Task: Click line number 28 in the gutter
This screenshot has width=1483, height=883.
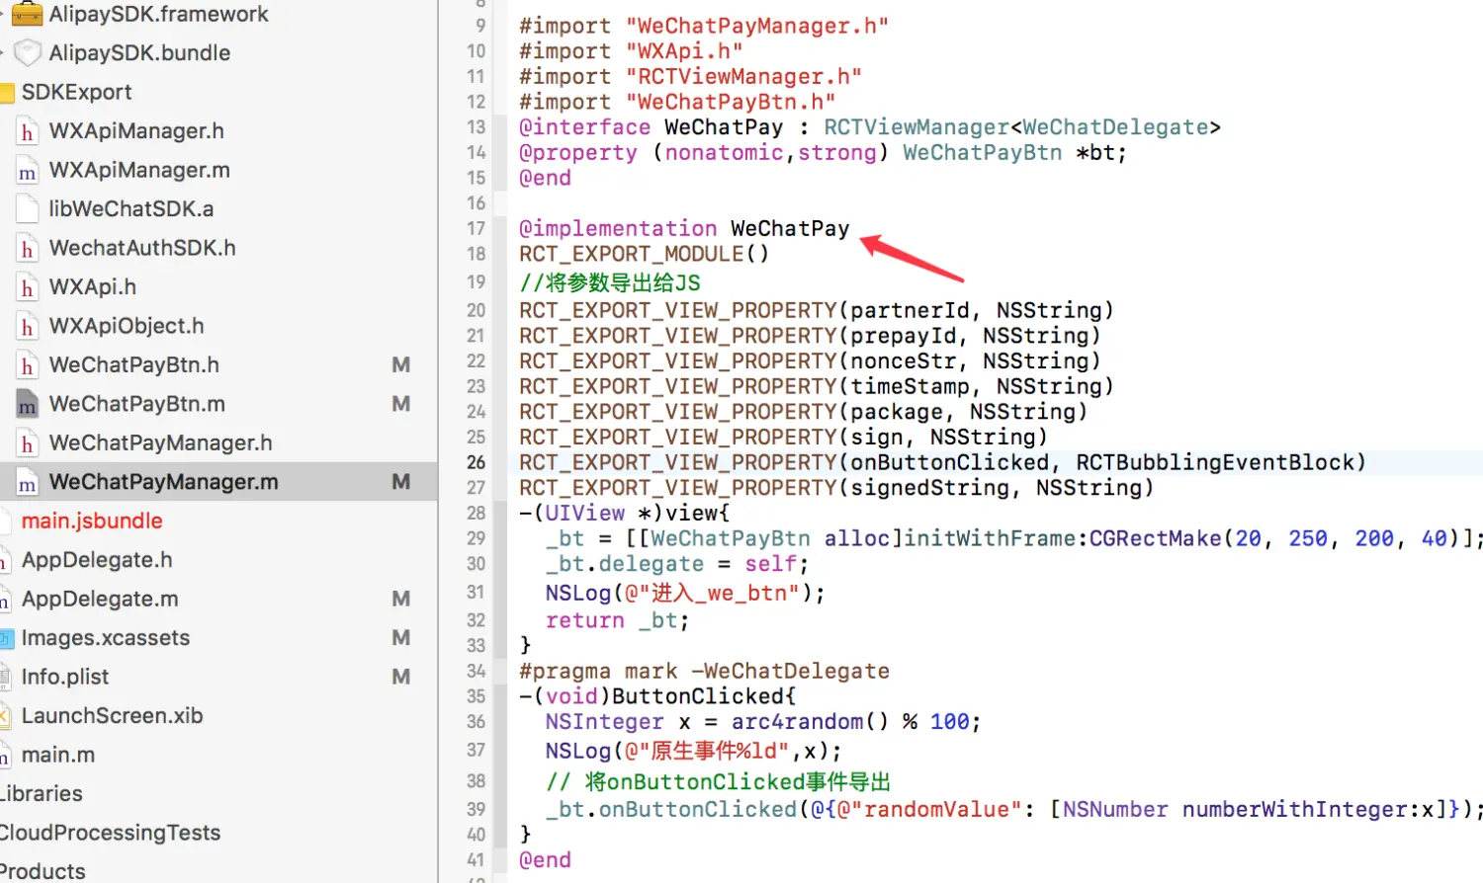Action: click(476, 513)
